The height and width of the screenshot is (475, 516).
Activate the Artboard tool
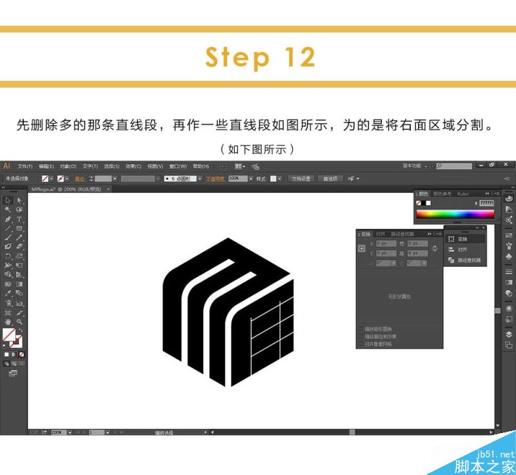pos(8,313)
